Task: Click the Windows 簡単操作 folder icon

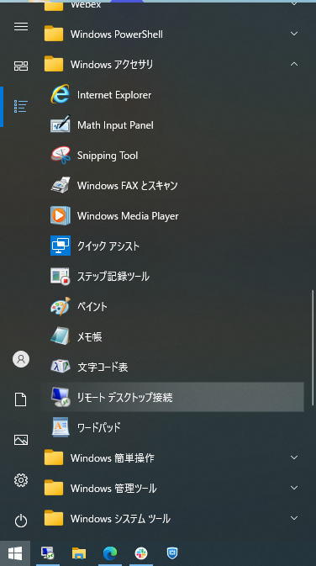Action: click(54, 458)
